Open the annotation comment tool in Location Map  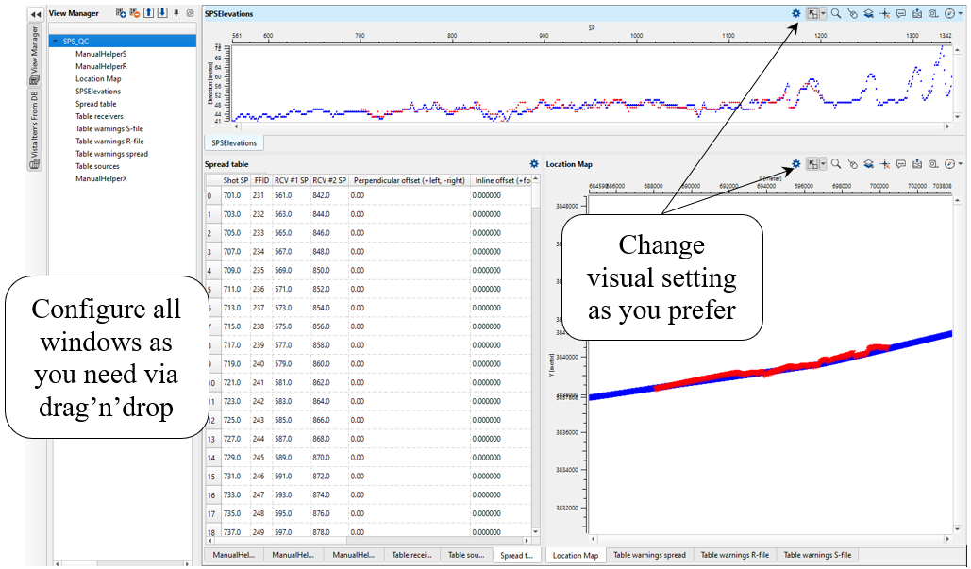tap(901, 164)
